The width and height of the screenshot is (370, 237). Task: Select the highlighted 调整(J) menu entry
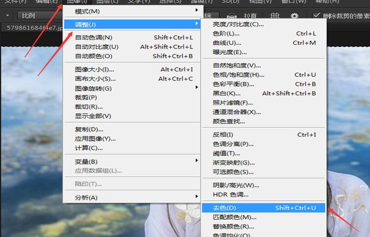coord(132,24)
